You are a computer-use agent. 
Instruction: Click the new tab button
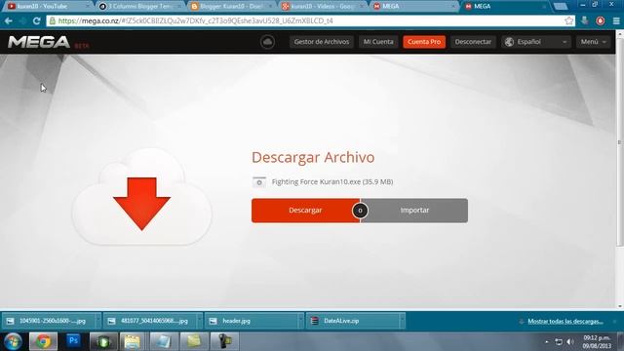pyautogui.click(x=561, y=7)
